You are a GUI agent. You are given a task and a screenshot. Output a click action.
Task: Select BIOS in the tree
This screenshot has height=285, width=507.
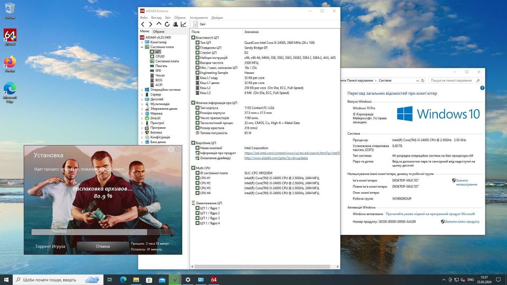159,80
